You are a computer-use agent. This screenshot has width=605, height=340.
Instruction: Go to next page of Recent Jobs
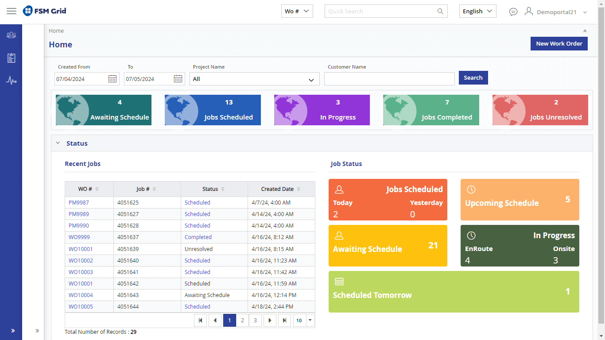coord(270,321)
